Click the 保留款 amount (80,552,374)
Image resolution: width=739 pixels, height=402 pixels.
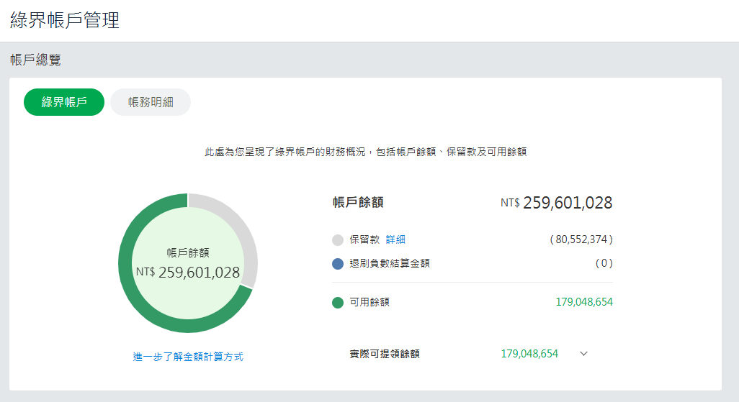tap(581, 239)
